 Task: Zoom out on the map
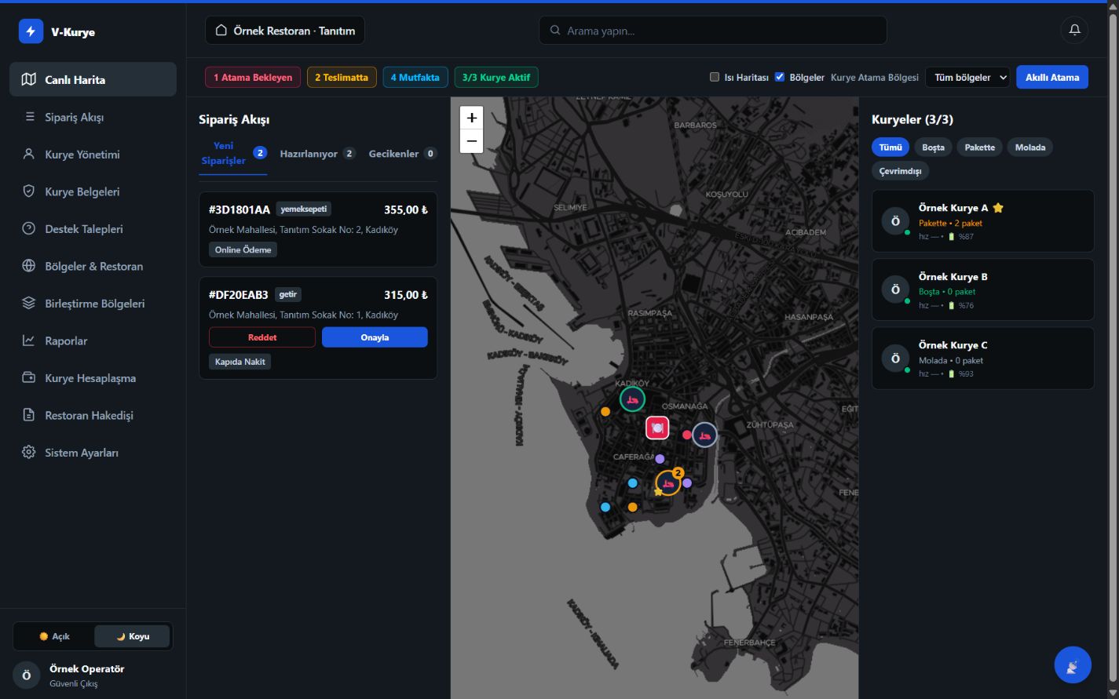[471, 141]
